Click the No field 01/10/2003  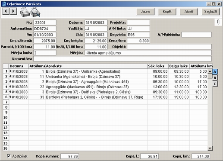[45, 35]
